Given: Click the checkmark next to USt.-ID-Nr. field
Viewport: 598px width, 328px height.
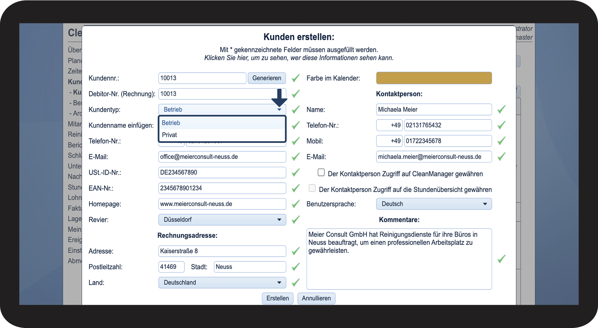Looking at the screenshot, I should pyautogui.click(x=295, y=173).
